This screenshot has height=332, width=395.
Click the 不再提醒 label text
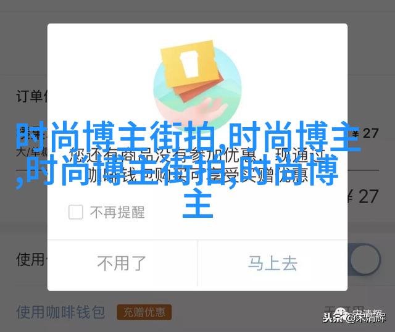click(x=117, y=212)
